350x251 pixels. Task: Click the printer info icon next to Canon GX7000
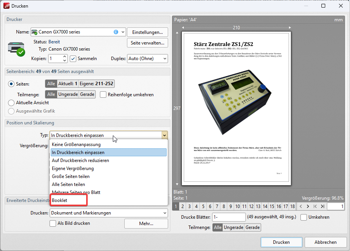(x=116, y=32)
